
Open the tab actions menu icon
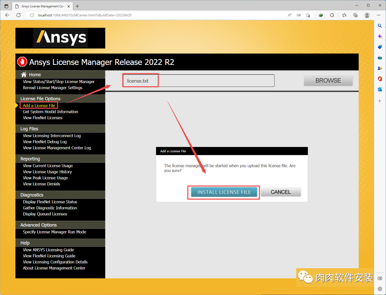click(x=6, y=6)
